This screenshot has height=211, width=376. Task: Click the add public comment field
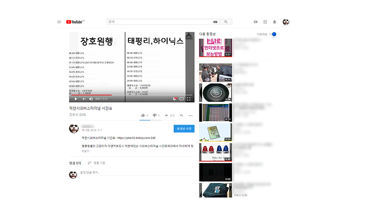(x=137, y=173)
